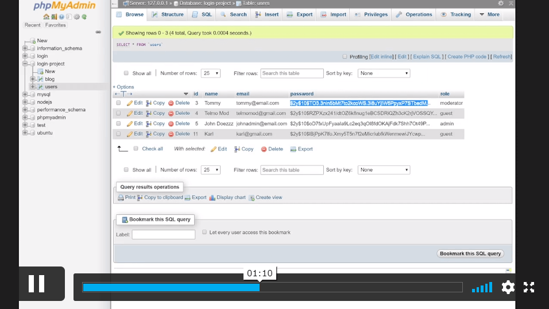Open upper Sort by key dropdown

pos(384,73)
